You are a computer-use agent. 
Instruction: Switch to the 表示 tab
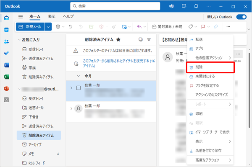(52, 16)
